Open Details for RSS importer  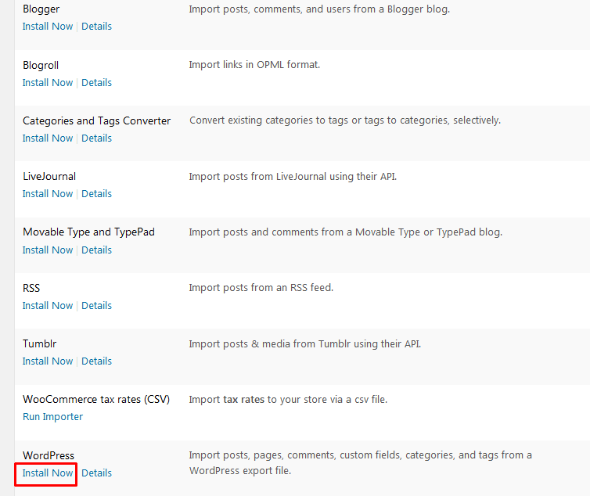click(96, 306)
